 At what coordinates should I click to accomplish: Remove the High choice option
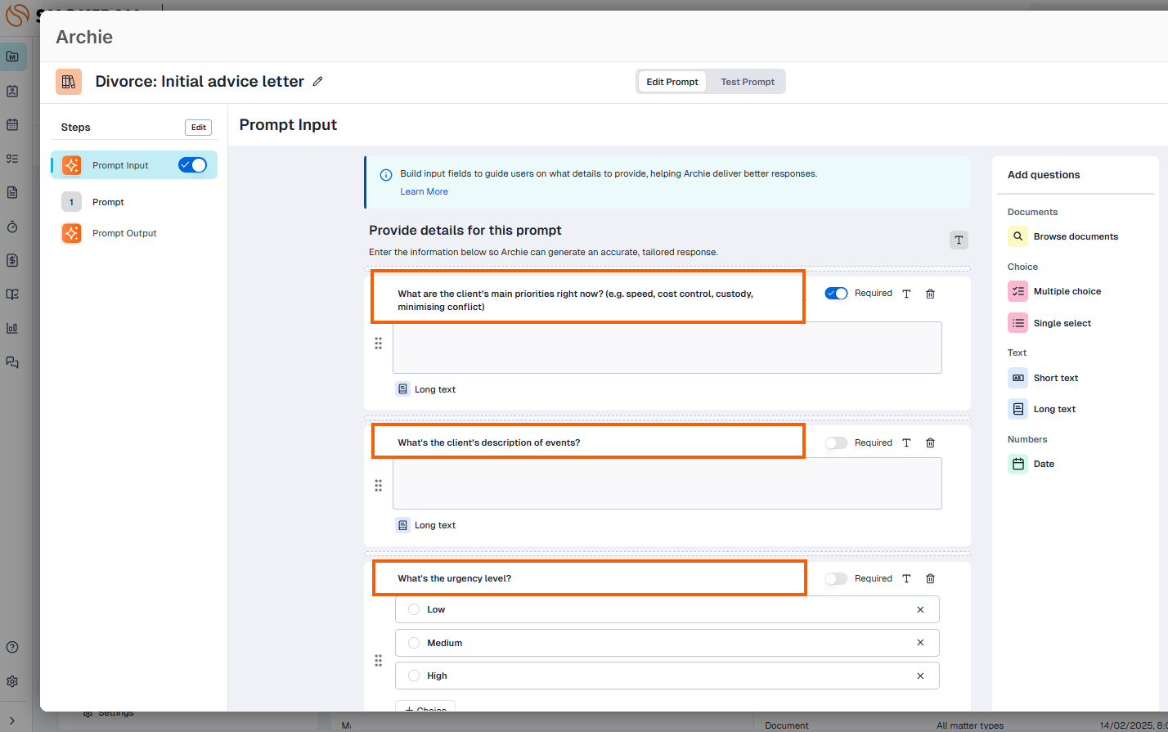click(x=920, y=676)
